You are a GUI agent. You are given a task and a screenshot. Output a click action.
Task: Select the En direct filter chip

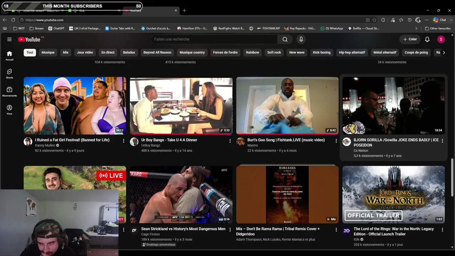click(108, 53)
